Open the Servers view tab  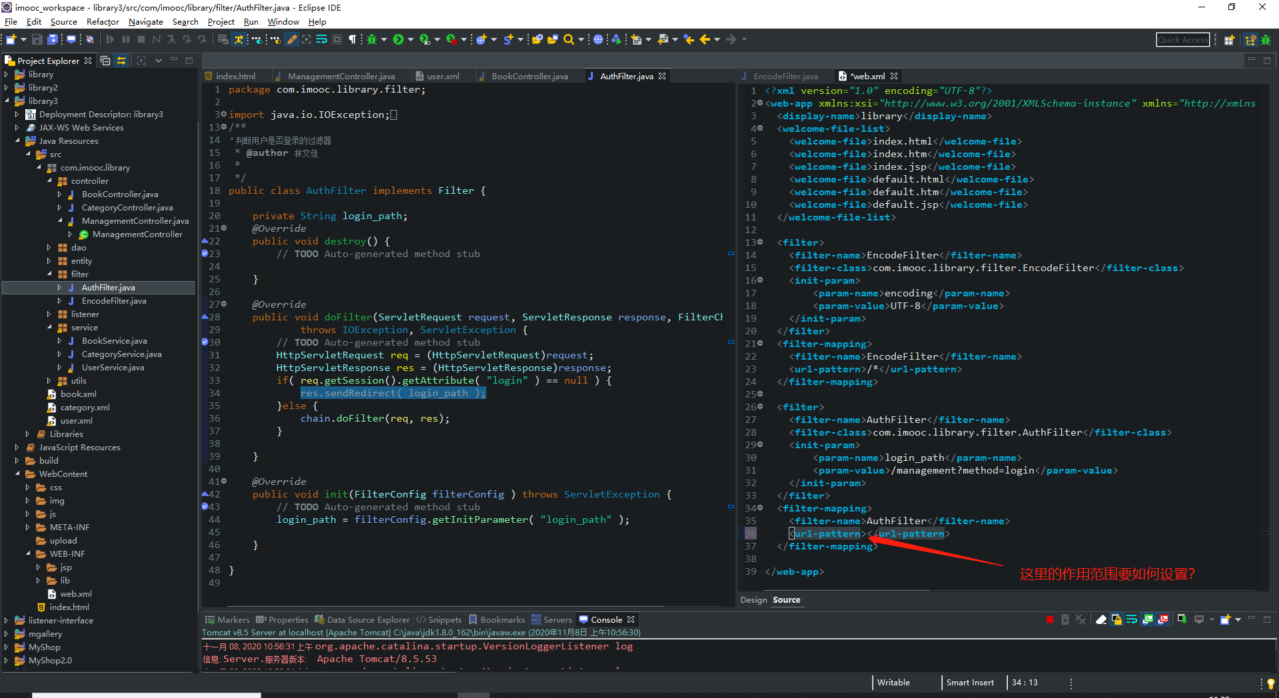click(552, 620)
